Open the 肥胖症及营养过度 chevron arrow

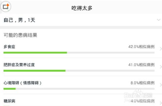[x=161, y=67]
